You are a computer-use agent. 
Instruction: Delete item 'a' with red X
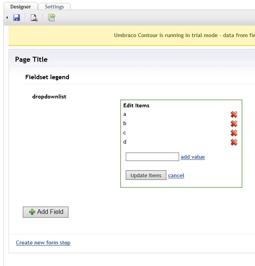(x=234, y=114)
